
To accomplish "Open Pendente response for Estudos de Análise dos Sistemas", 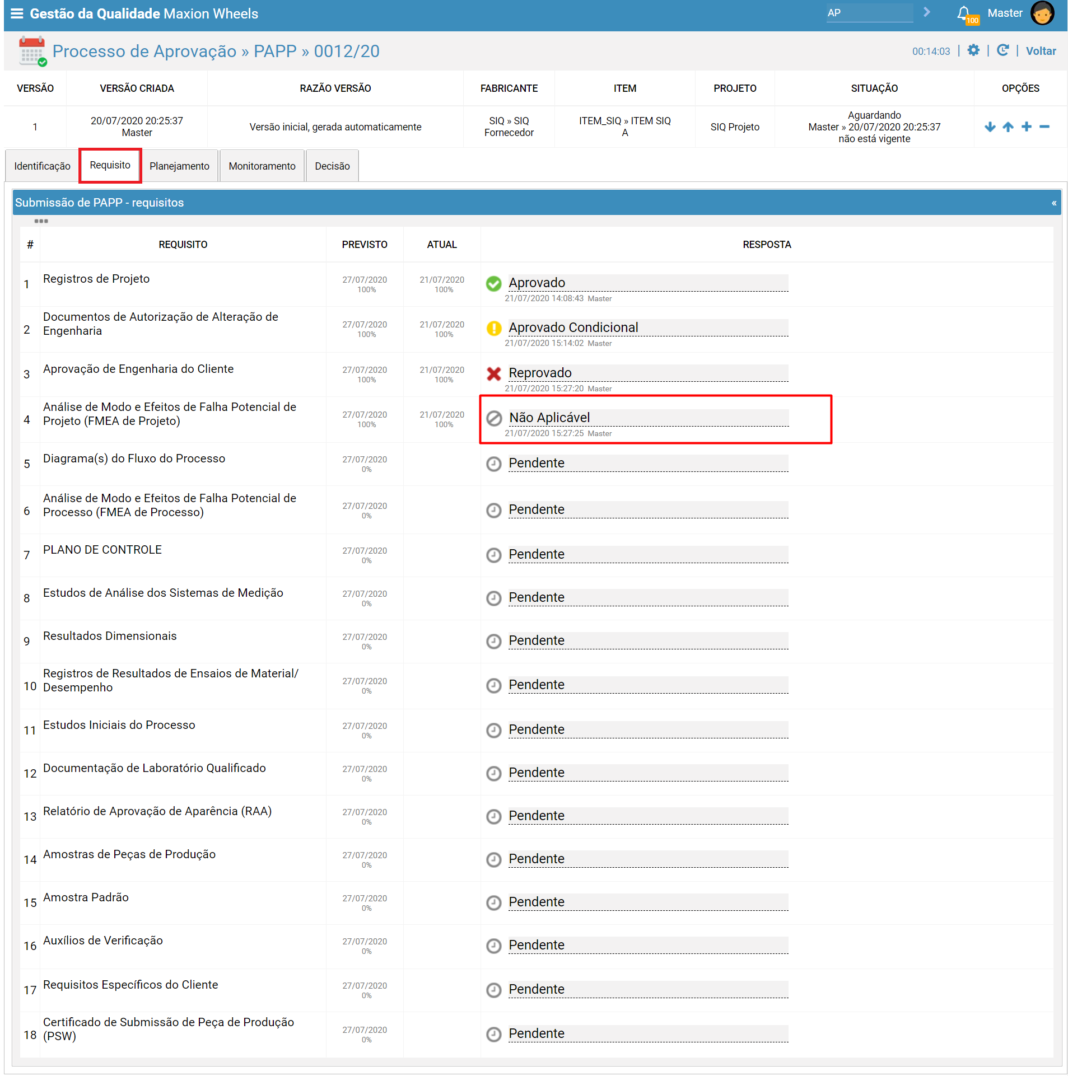I will coord(648,598).
